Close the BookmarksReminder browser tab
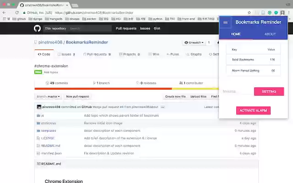This screenshot has width=293, height=183. tap(67, 5)
